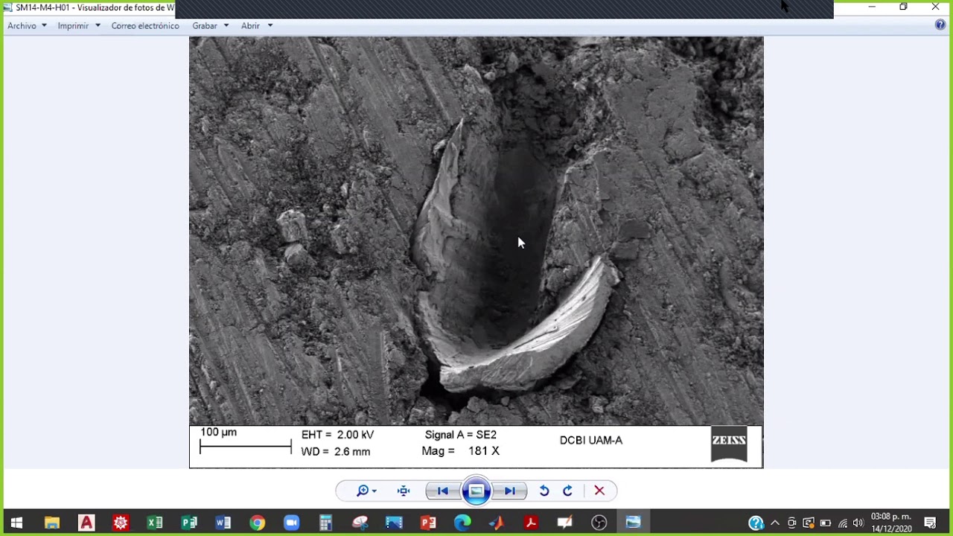Open Microsoft Project from the taskbar

pyautogui.click(x=189, y=523)
